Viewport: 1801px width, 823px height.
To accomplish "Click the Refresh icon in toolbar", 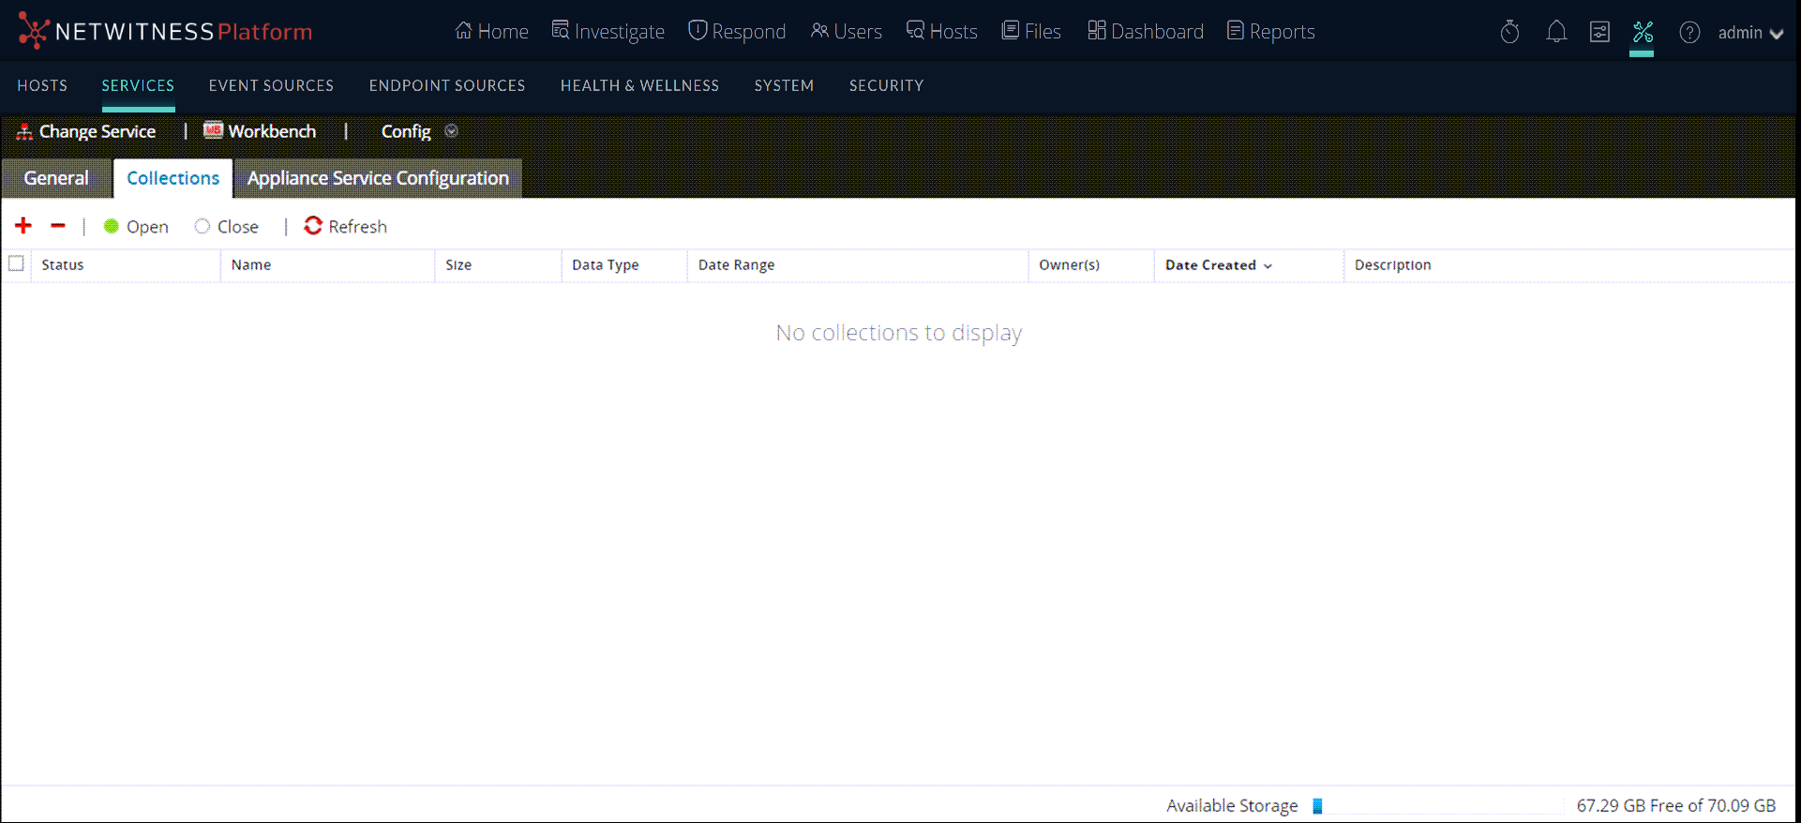I will (313, 226).
